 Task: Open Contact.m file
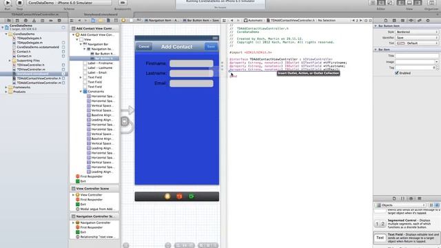pos(24,56)
